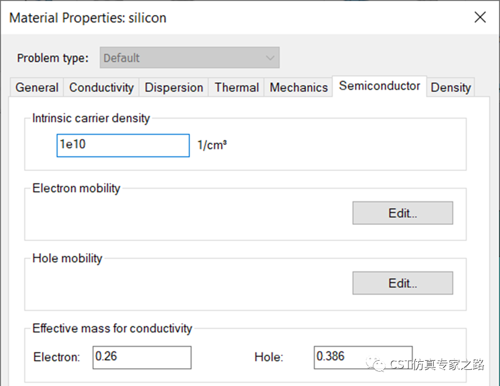
Task: Select the Semiconductor tab
Action: tap(380, 86)
